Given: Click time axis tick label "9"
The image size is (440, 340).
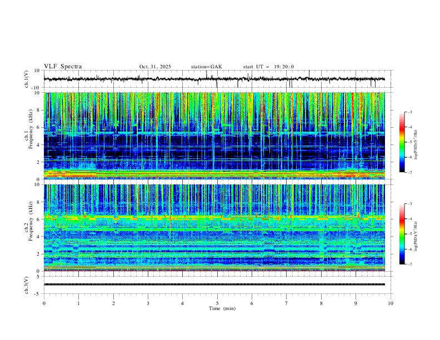Looking at the screenshot, I should [356, 303].
